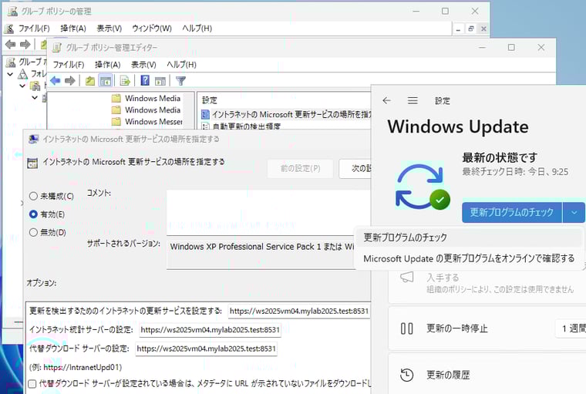The height and width of the screenshot is (394, 586).
Task: Click the 前の設定(P) button
Action: [x=300, y=169]
